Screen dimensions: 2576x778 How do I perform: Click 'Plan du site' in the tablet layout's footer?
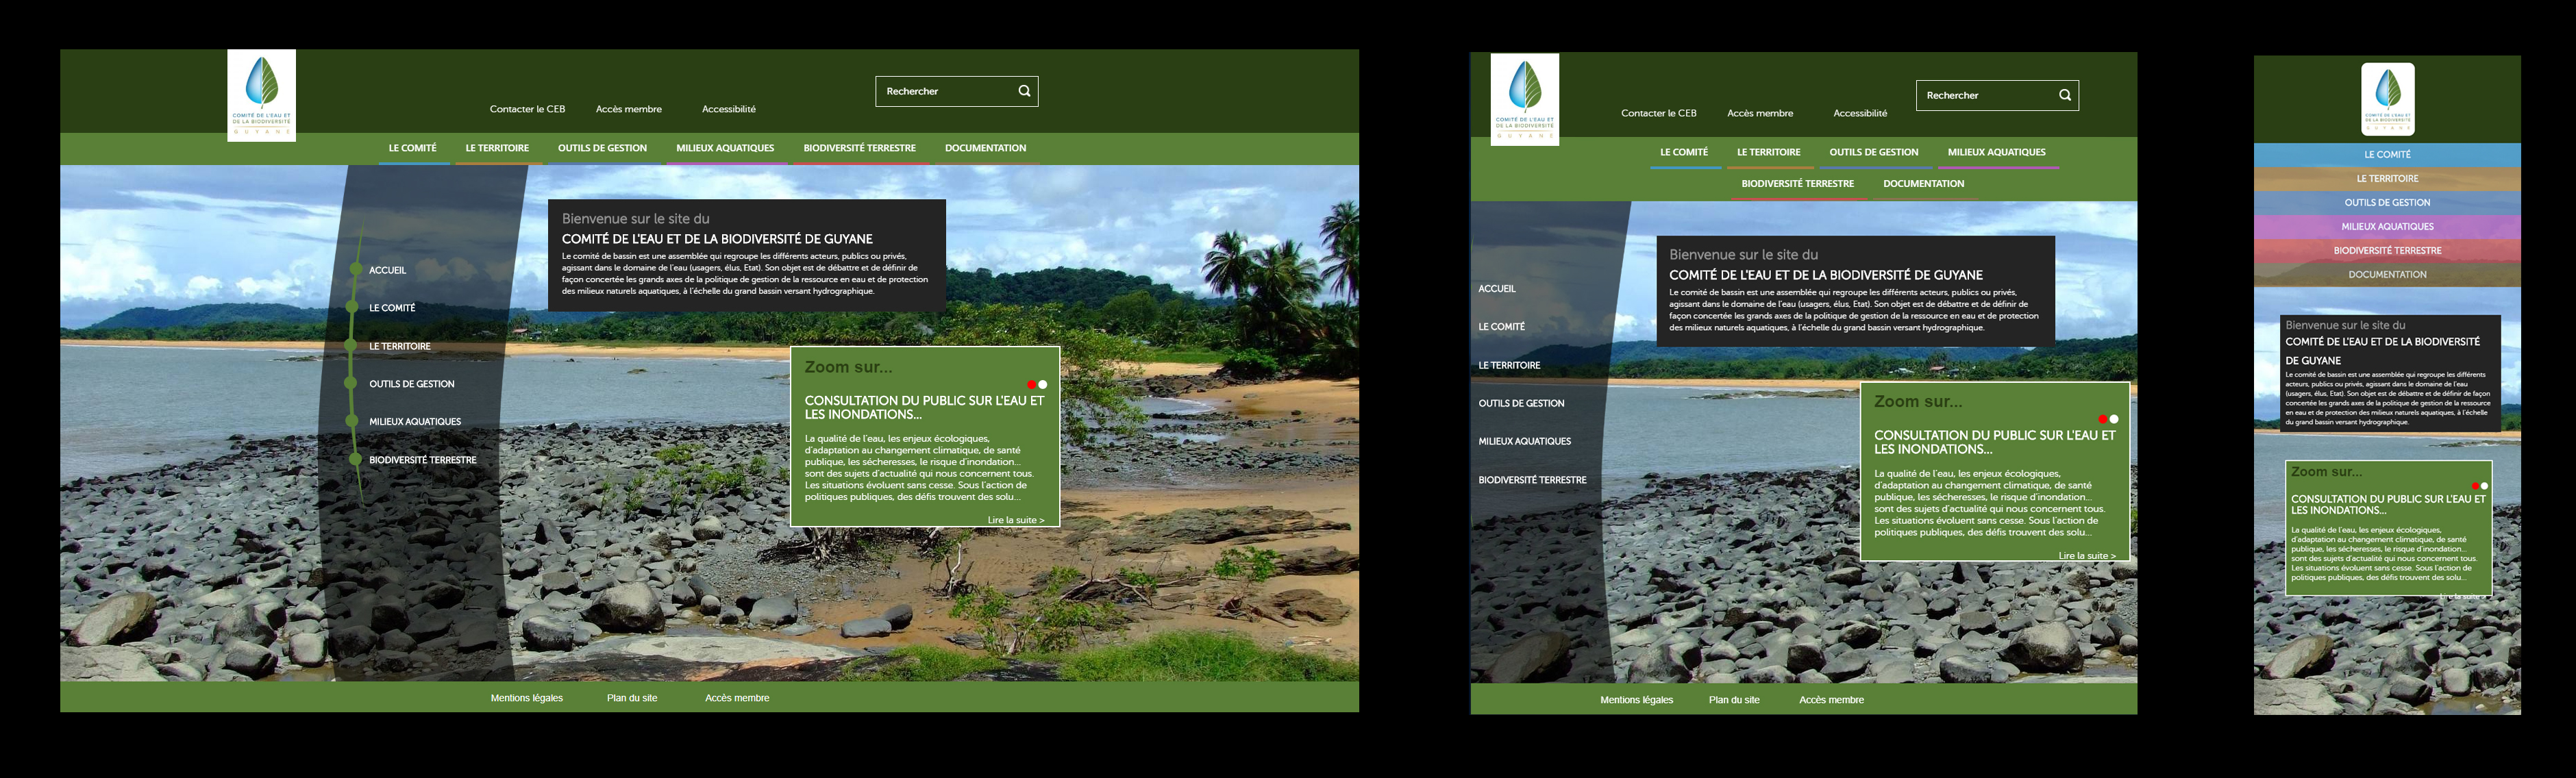click(x=1733, y=700)
